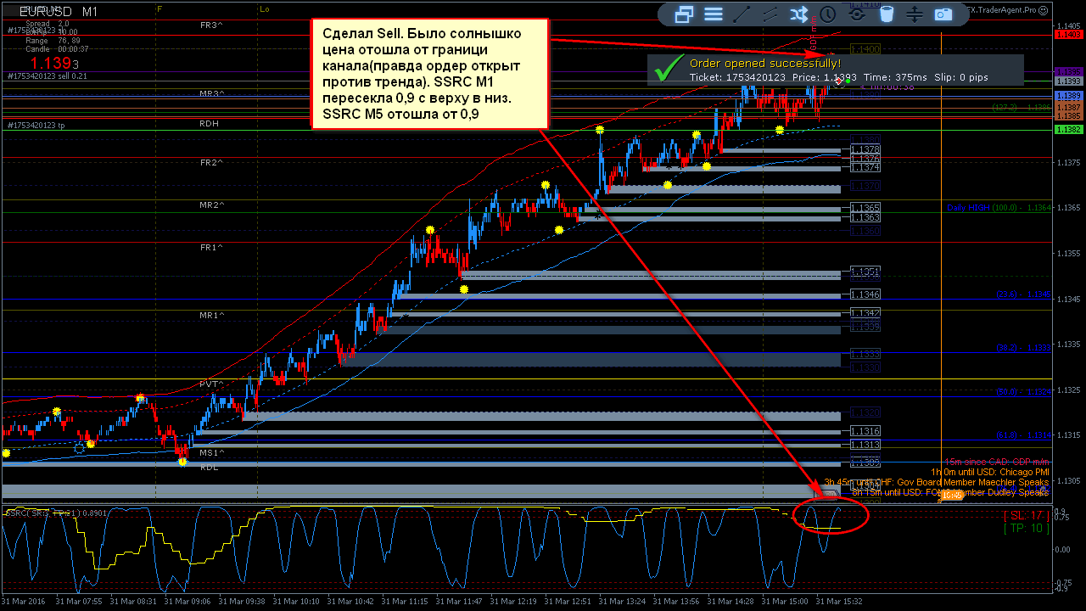Click the FR1^ pivot label

[x=211, y=247]
